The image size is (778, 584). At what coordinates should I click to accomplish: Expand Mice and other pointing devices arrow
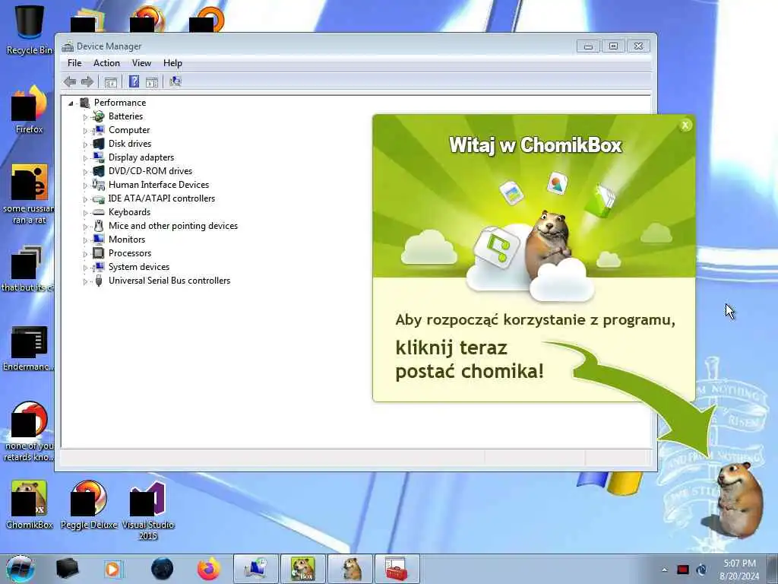(85, 227)
